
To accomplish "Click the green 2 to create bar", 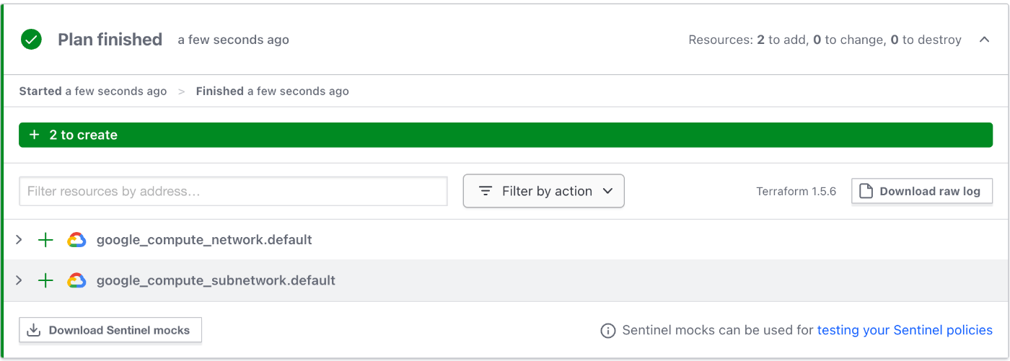I will (505, 135).
